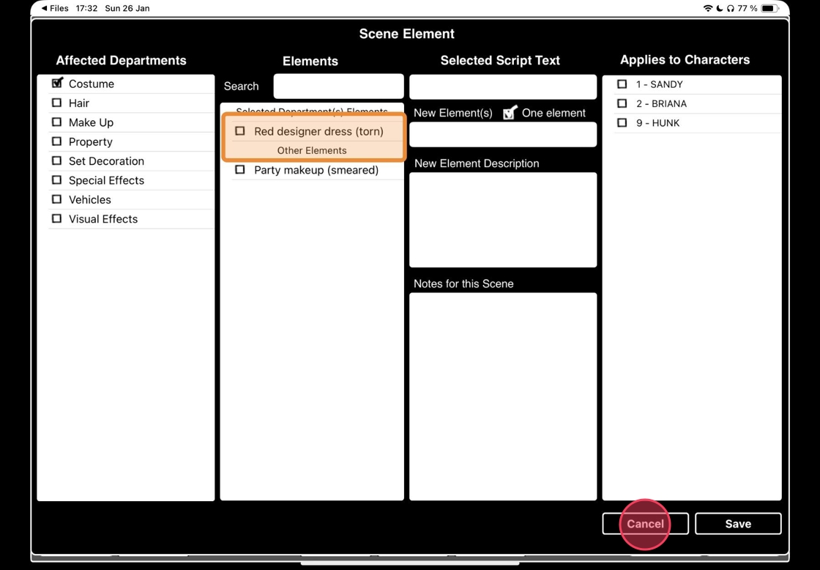The height and width of the screenshot is (570, 820).
Task: Click the Cancel button
Action: pos(645,523)
